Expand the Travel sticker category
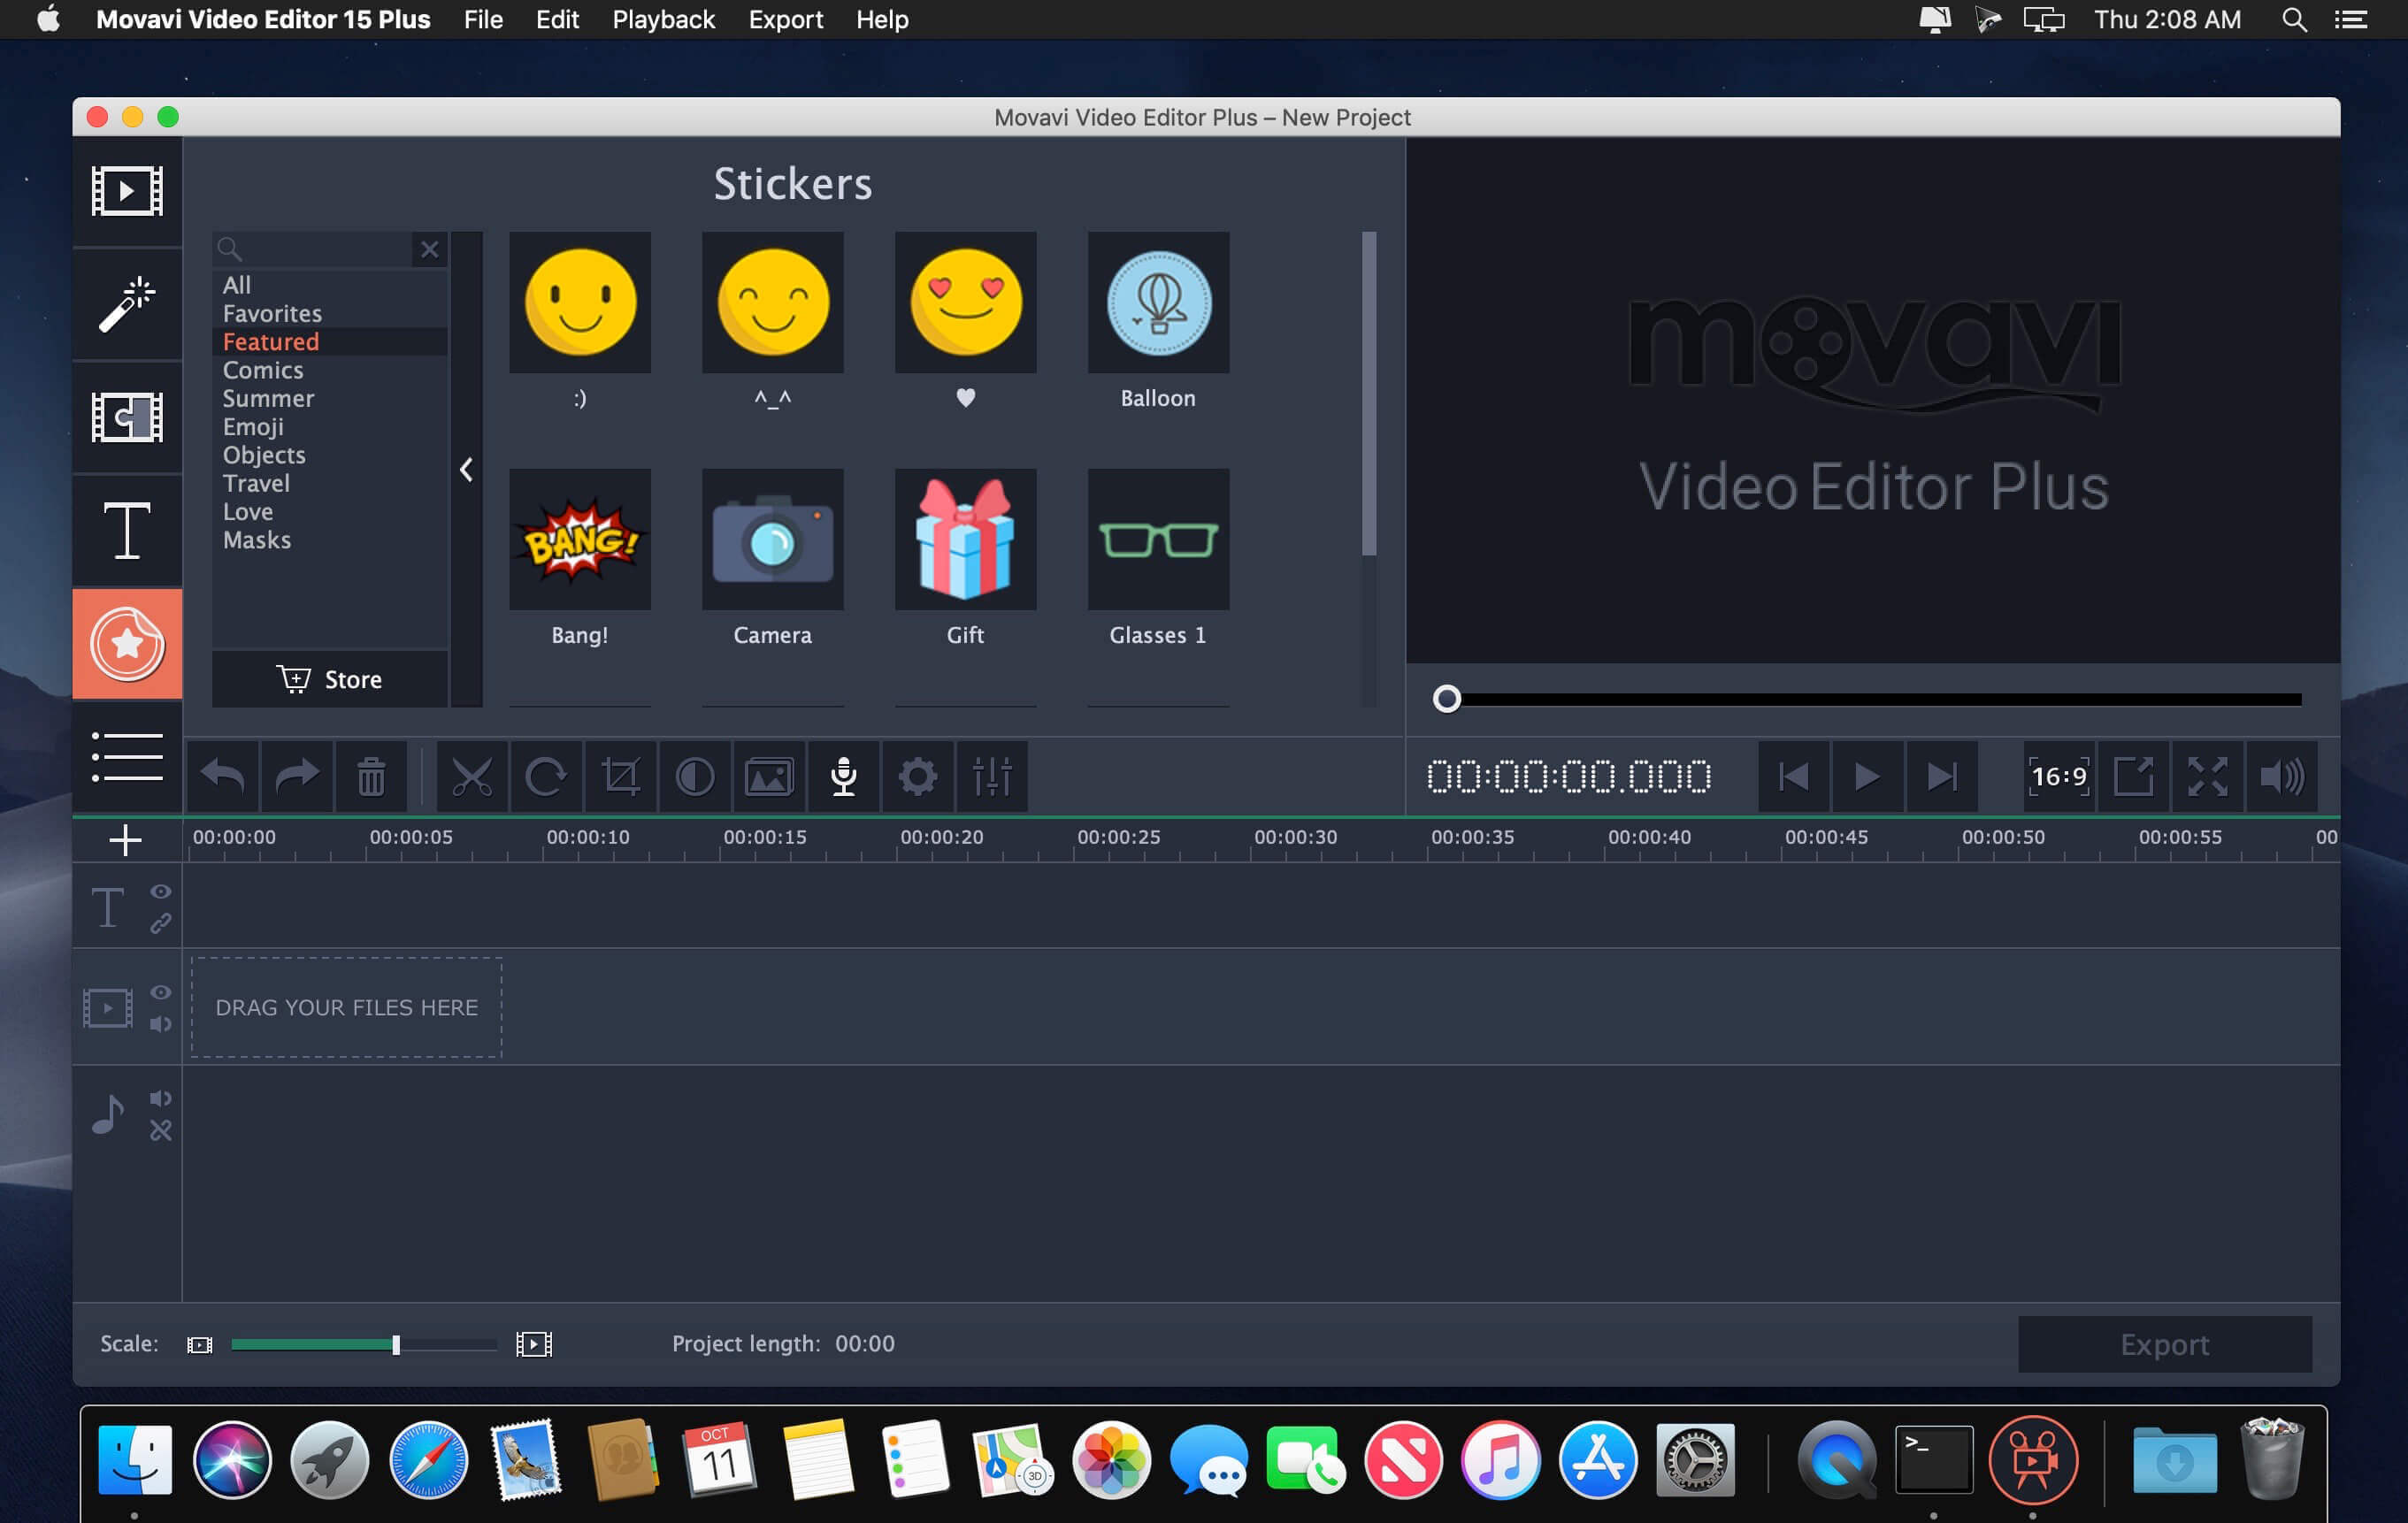The image size is (2408, 1523). point(255,483)
